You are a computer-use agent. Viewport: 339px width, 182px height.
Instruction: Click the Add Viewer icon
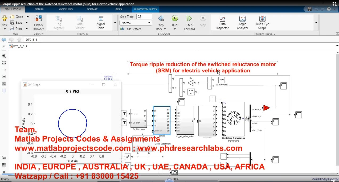pyautogui.click(x=80, y=19)
